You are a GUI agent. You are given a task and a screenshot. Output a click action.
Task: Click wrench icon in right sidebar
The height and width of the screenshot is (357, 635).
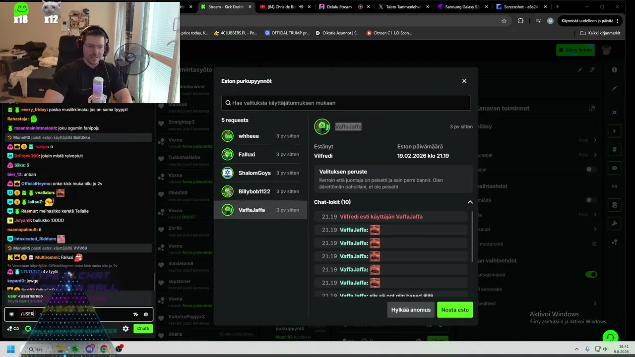[x=615, y=224]
